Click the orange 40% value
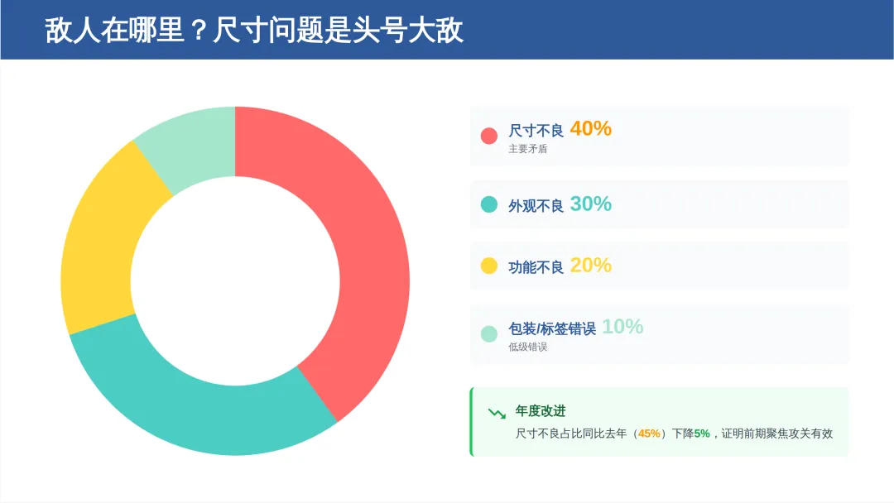Screen dimensions: 894x503 591,129
